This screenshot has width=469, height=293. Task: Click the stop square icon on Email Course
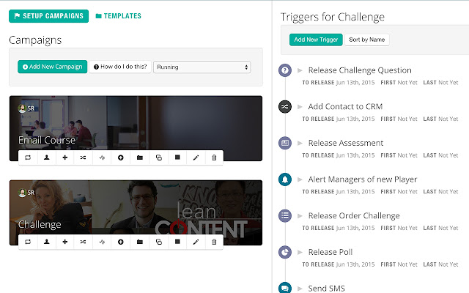[177, 157]
